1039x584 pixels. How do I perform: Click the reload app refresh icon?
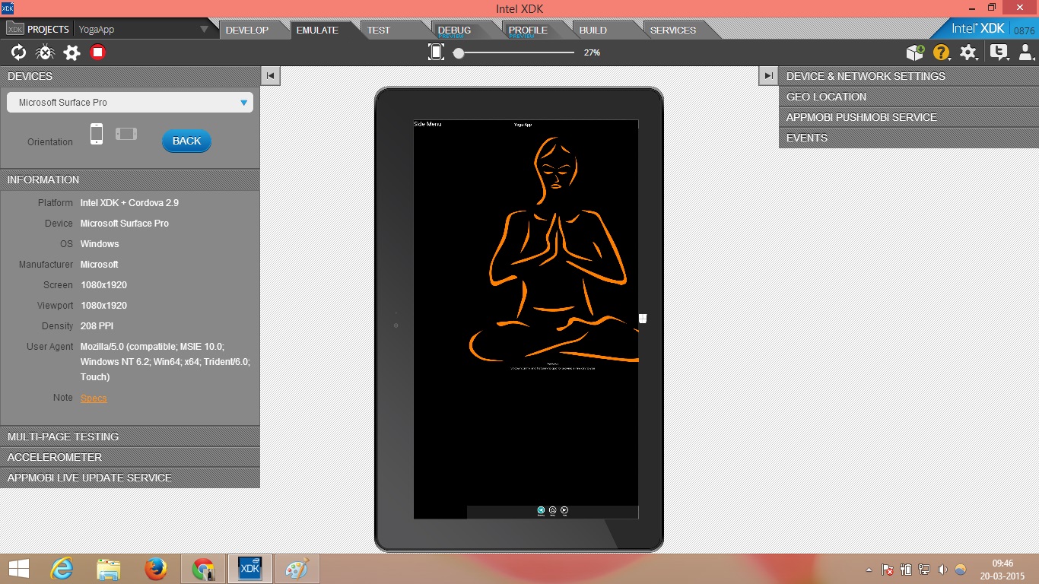(18, 52)
